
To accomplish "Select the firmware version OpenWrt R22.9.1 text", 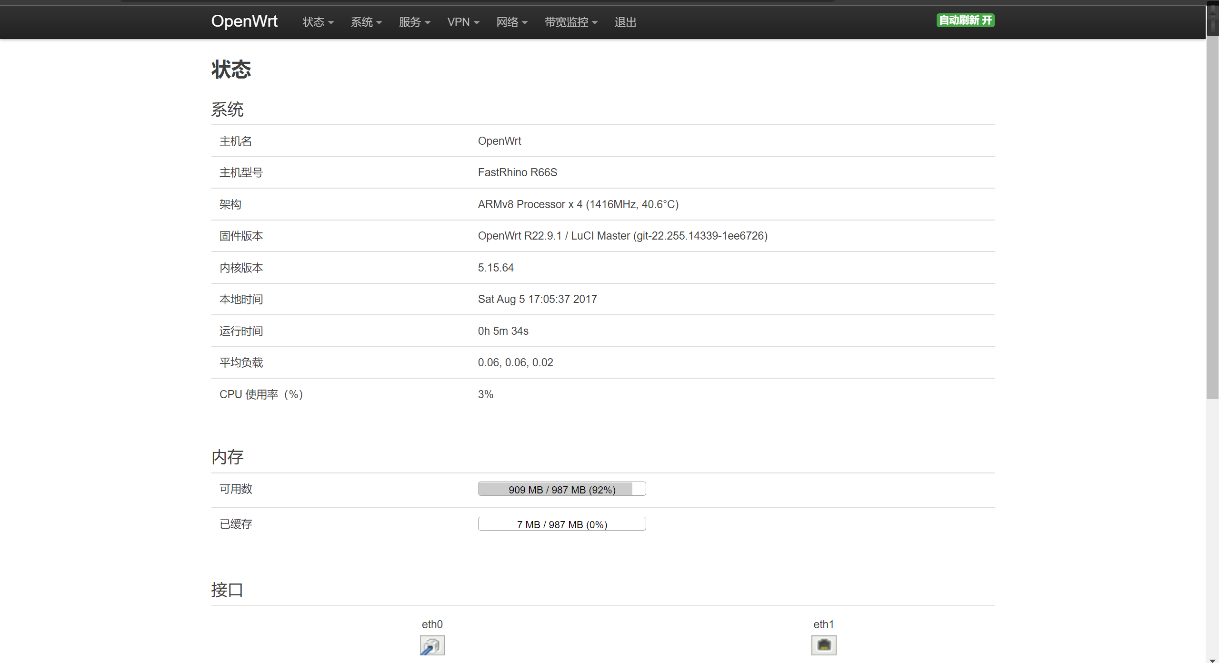I will 623,236.
